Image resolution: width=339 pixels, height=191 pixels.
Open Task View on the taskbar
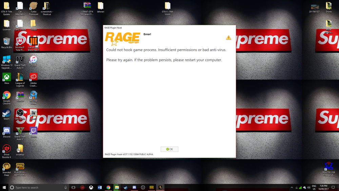click(x=74, y=187)
